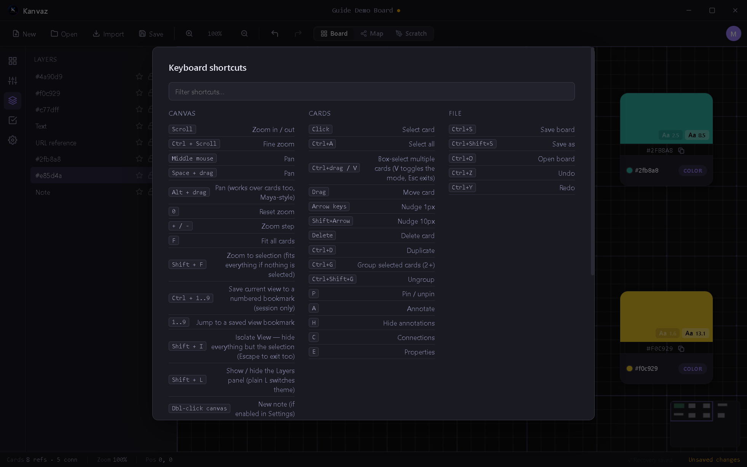The height and width of the screenshot is (467, 747).
Task: Save the board with the Save button
Action: point(151,34)
